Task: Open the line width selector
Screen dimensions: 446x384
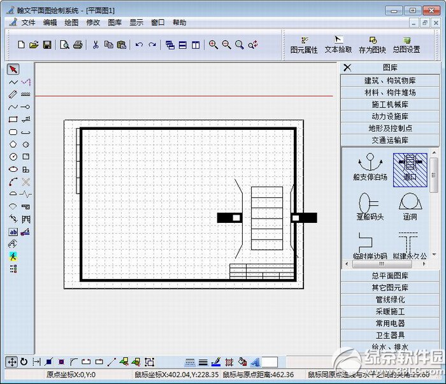Action: pyautogui.click(x=203, y=362)
